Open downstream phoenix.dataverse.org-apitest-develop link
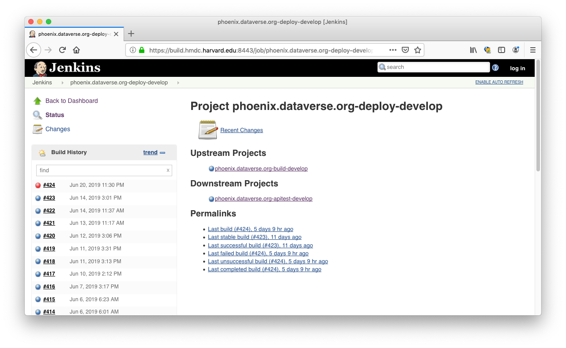The image size is (566, 348). tap(264, 199)
